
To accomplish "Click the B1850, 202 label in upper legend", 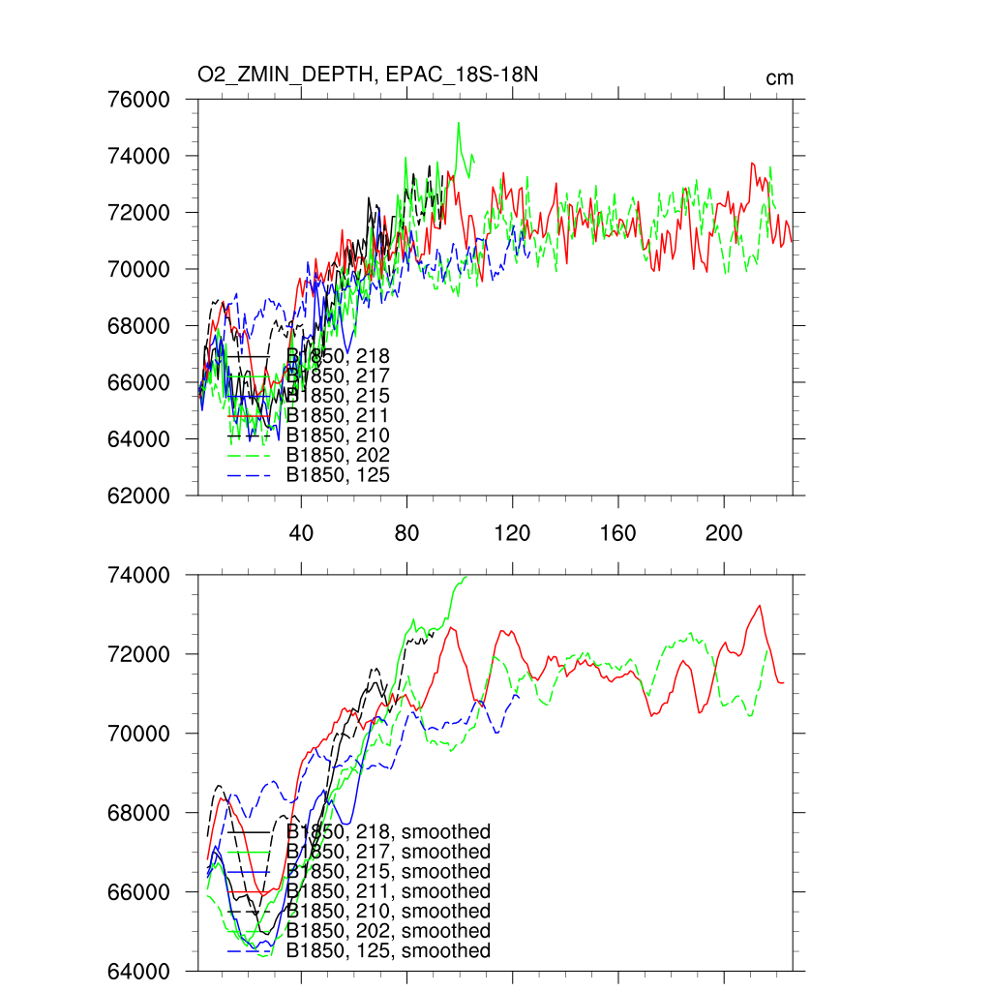I will (x=338, y=455).
